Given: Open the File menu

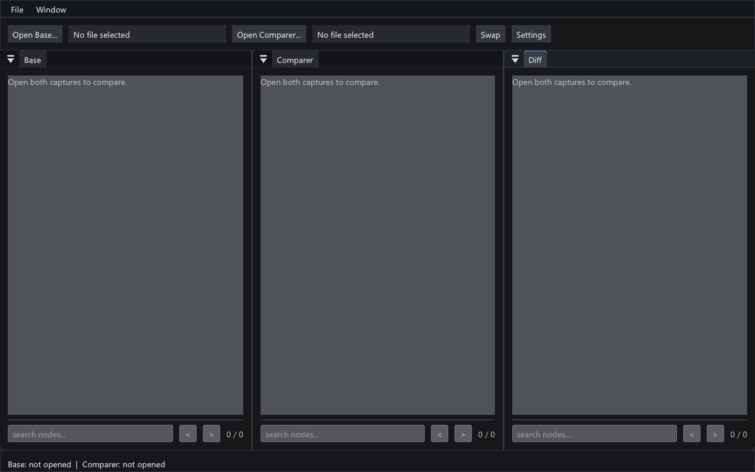Looking at the screenshot, I should pyautogui.click(x=17, y=9).
